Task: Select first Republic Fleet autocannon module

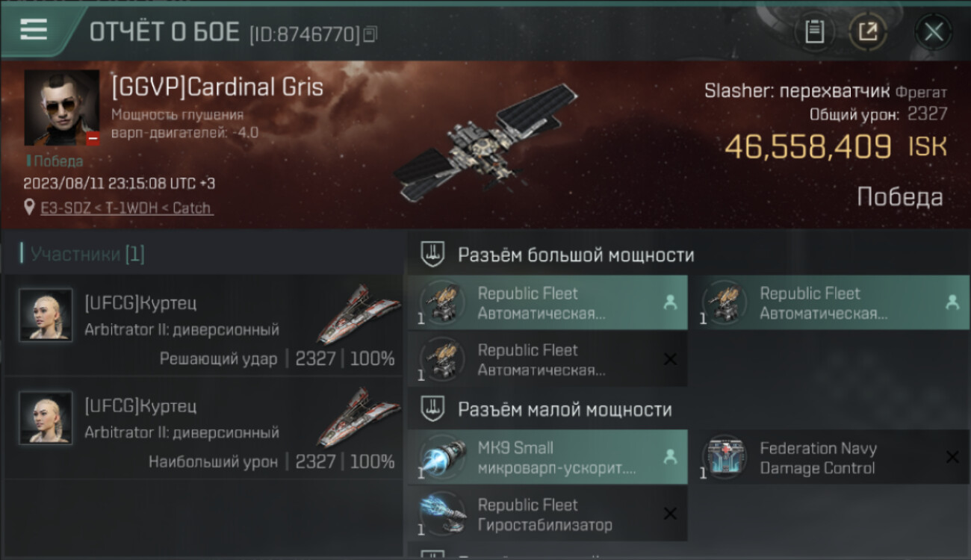Action: (x=547, y=303)
